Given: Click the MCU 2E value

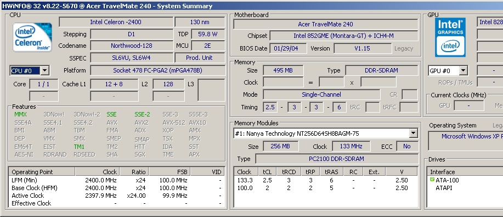Looking at the screenshot, I should tap(208, 46).
